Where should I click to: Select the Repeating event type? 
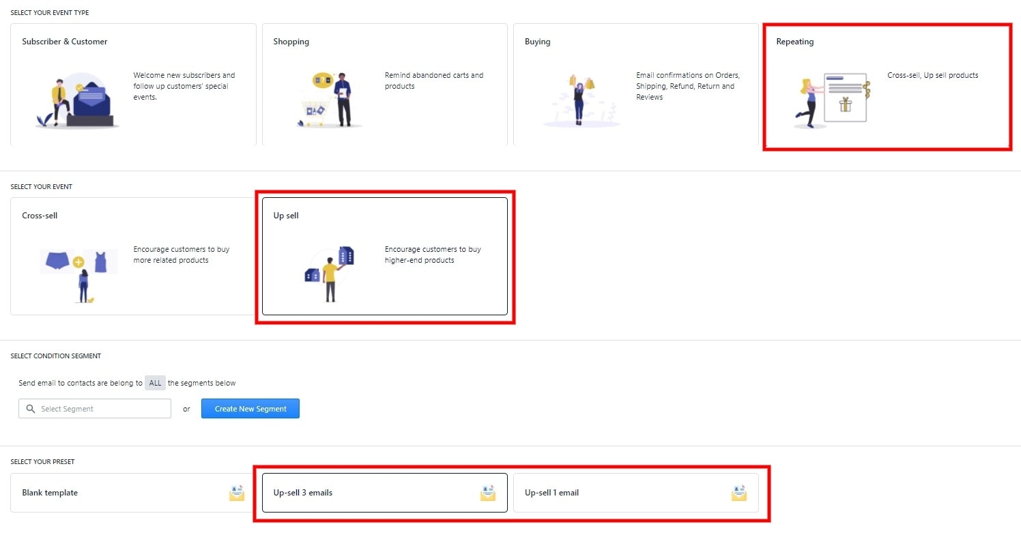point(887,86)
